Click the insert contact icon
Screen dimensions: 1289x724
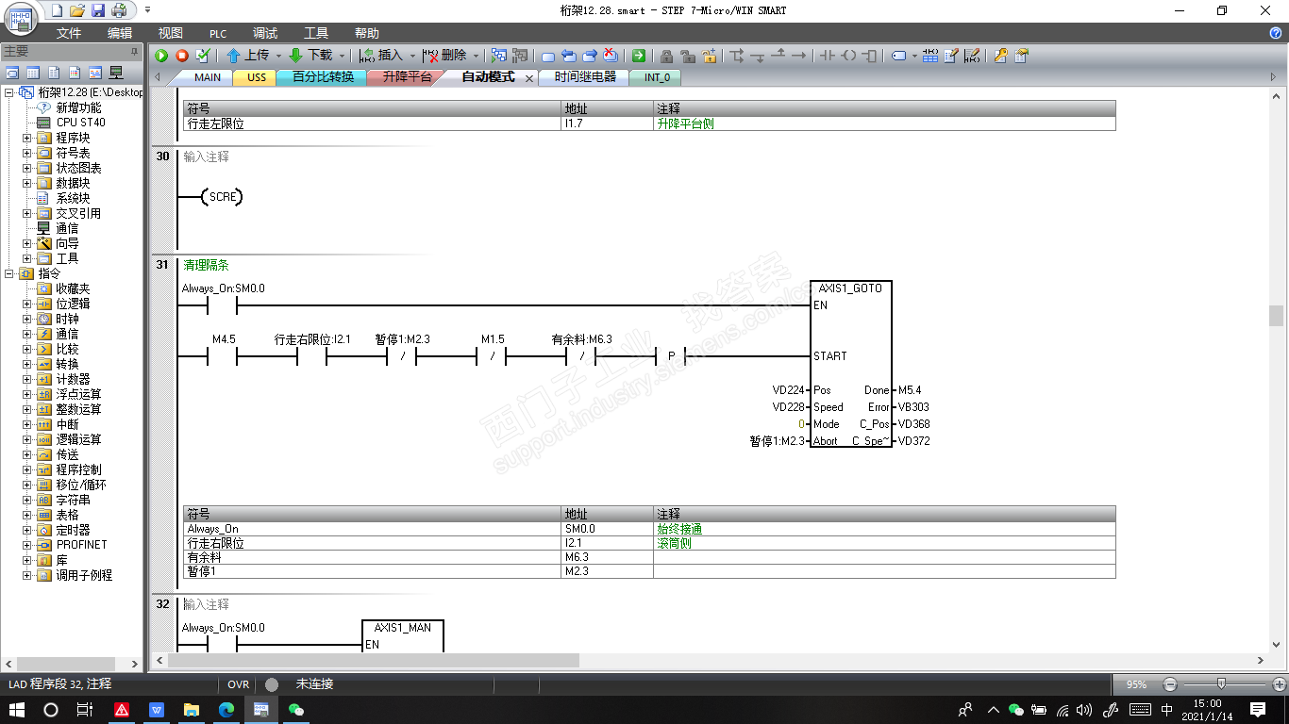[828, 56]
